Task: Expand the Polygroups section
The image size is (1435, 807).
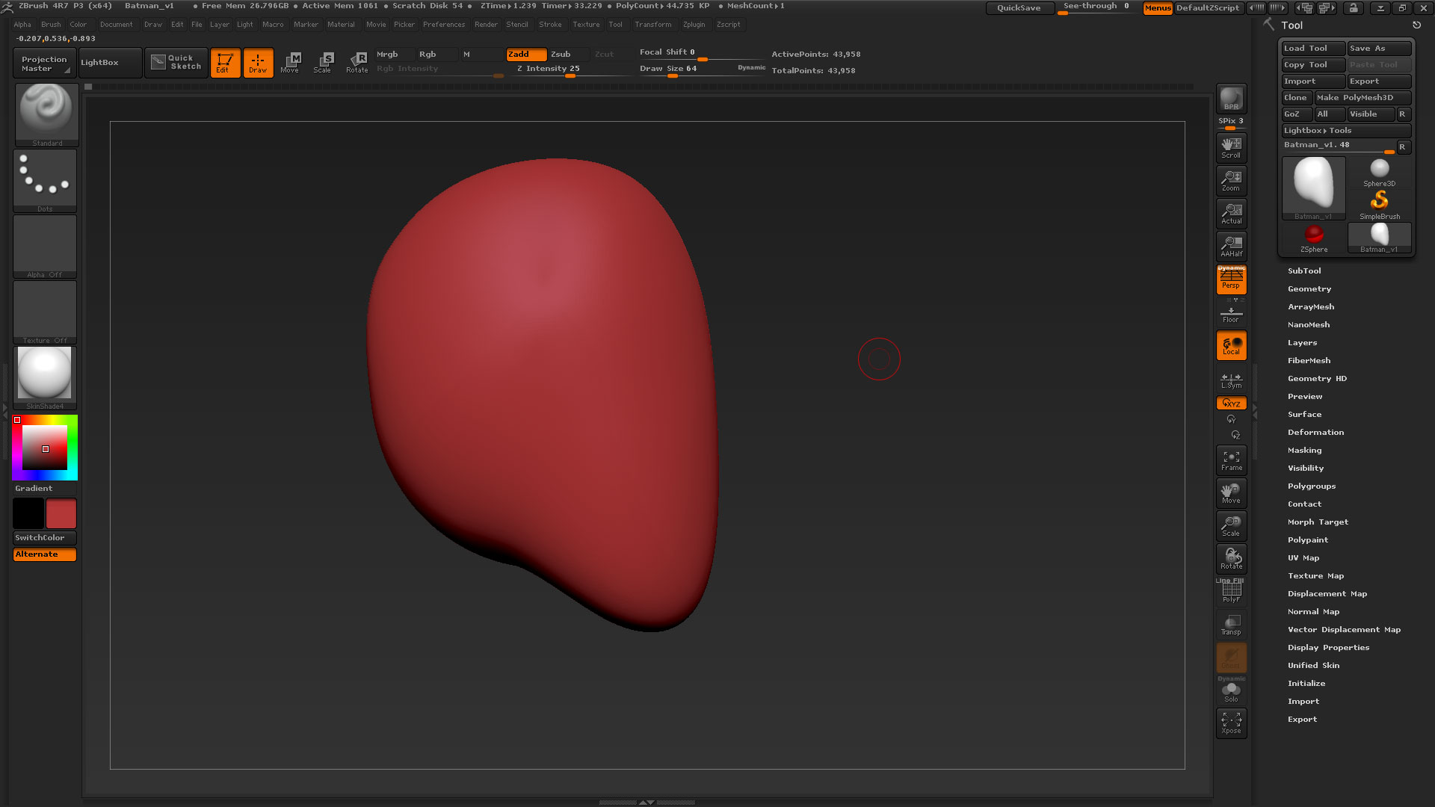Action: tap(1312, 486)
